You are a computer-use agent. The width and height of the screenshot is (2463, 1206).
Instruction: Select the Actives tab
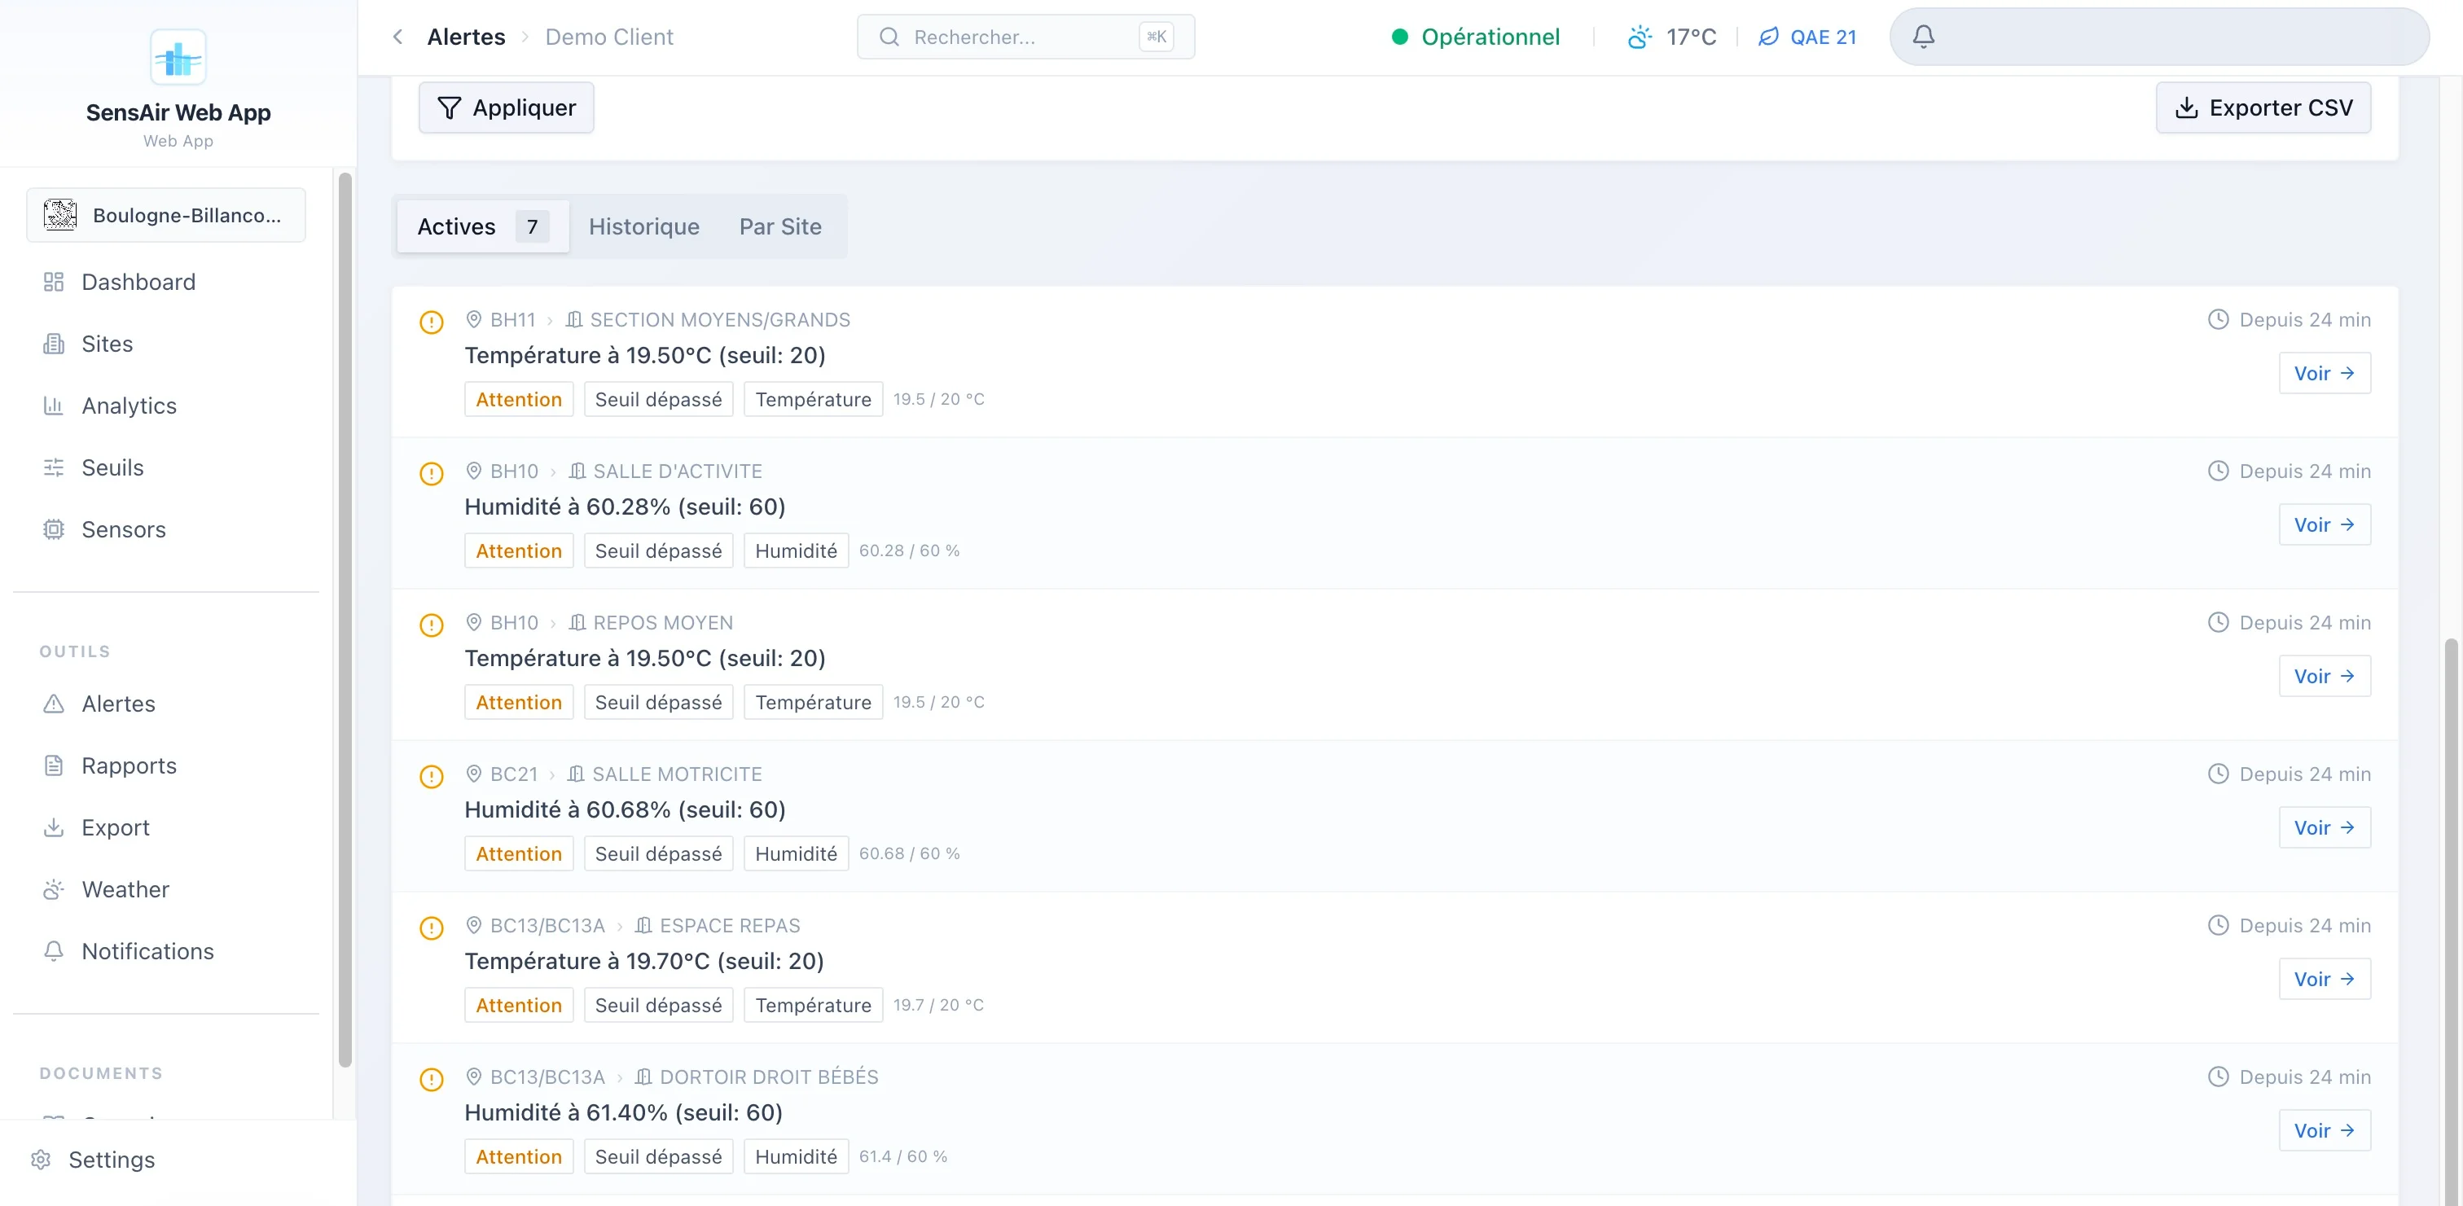pos(482,226)
